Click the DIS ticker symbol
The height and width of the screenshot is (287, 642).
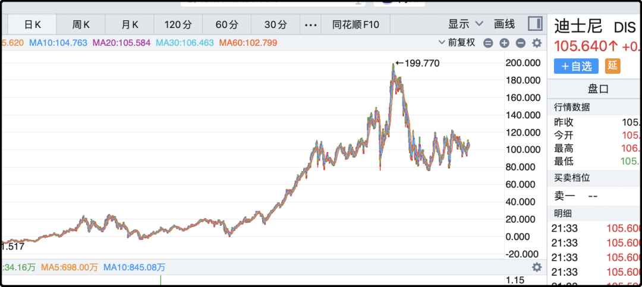click(x=625, y=27)
